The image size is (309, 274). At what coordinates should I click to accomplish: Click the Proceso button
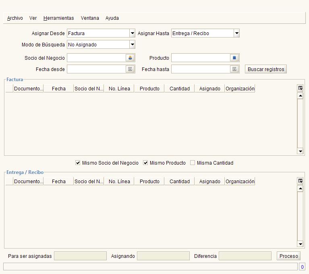pos(288,256)
